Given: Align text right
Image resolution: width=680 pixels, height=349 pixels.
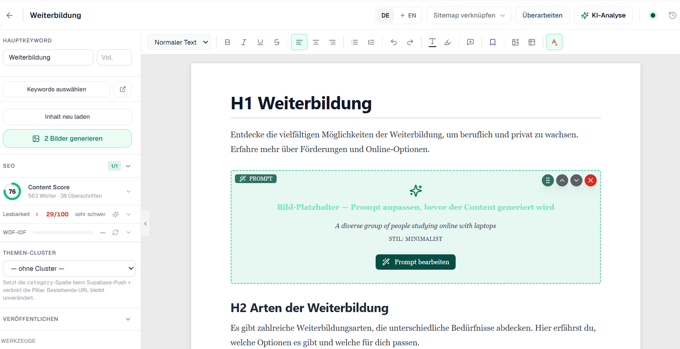Looking at the screenshot, I should click(x=332, y=42).
